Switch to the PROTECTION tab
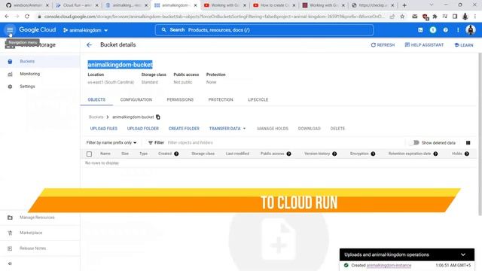The width and height of the screenshot is (482, 271). click(x=221, y=99)
